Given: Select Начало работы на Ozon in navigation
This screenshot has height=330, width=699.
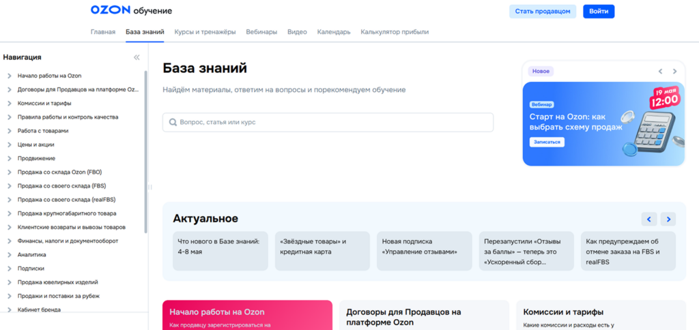Looking at the screenshot, I should click(49, 76).
